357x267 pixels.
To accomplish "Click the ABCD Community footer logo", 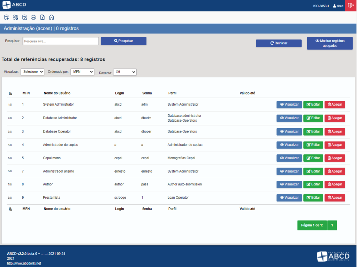I will [333, 257].
